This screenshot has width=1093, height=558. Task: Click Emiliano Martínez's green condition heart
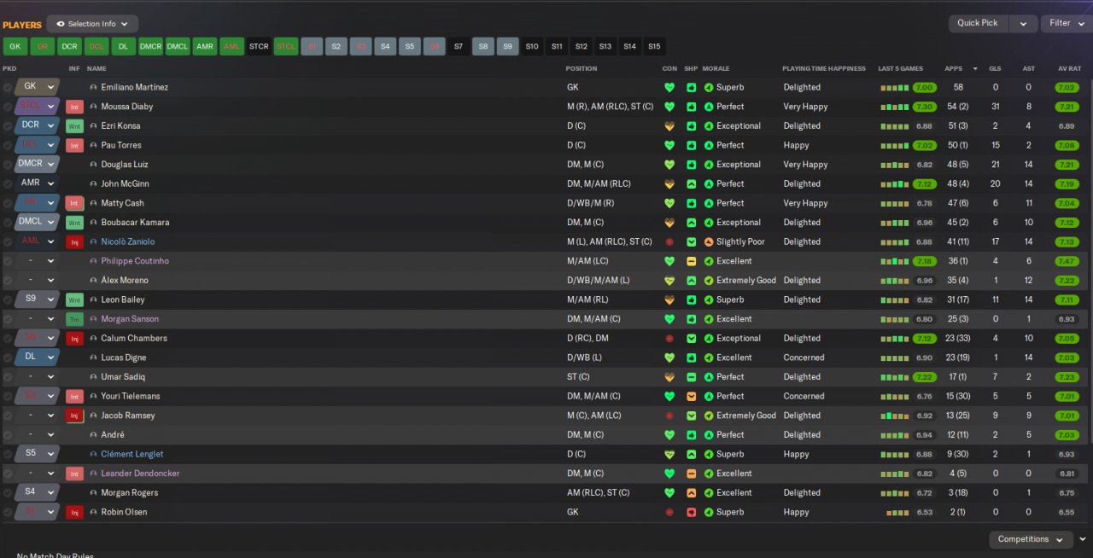(x=669, y=87)
